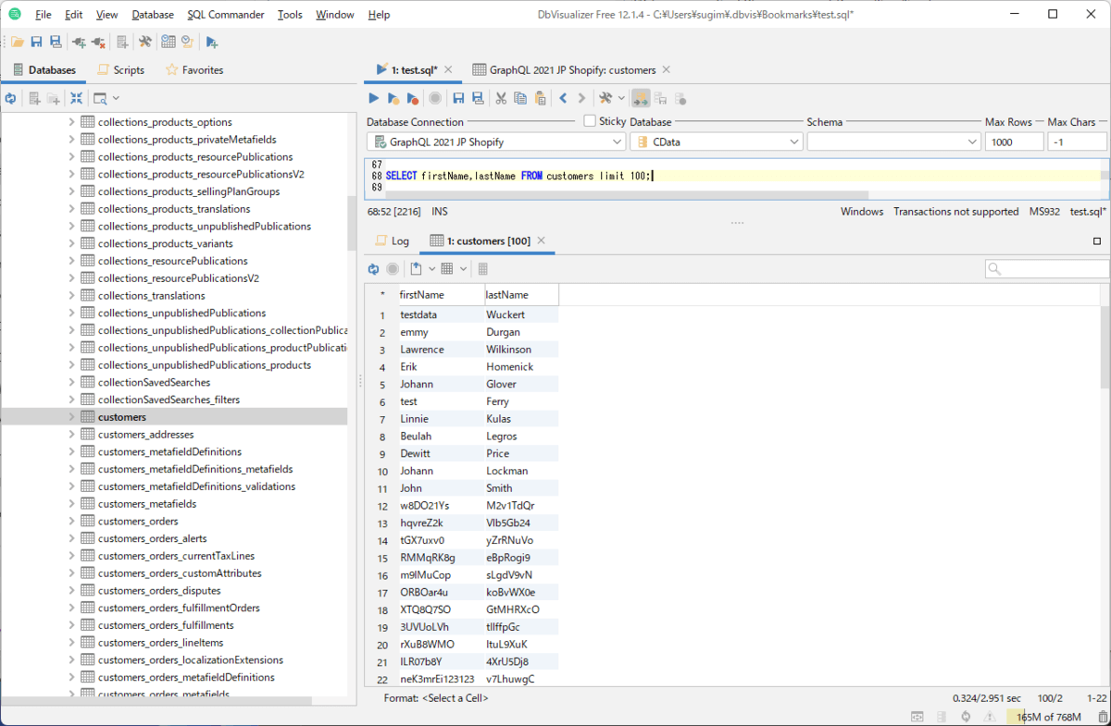Screen dimensions: 1111x726
Task: Click the paste clipboard icon in editor toolbar
Action: tap(541, 98)
